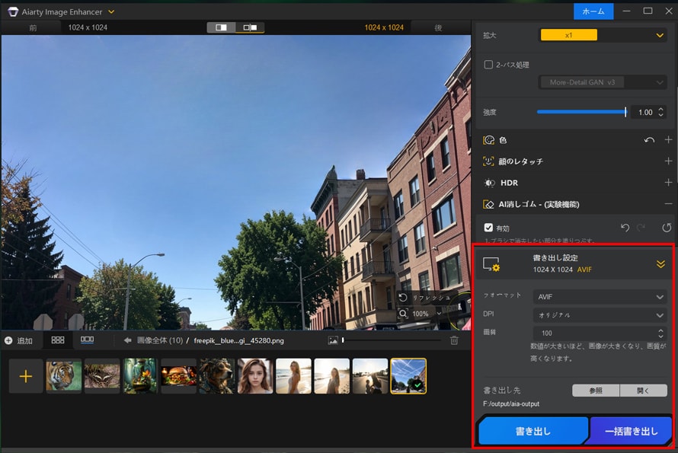Select the filmstrip view icon above the thumbnails
This screenshot has width=678, height=453.
coord(86,341)
